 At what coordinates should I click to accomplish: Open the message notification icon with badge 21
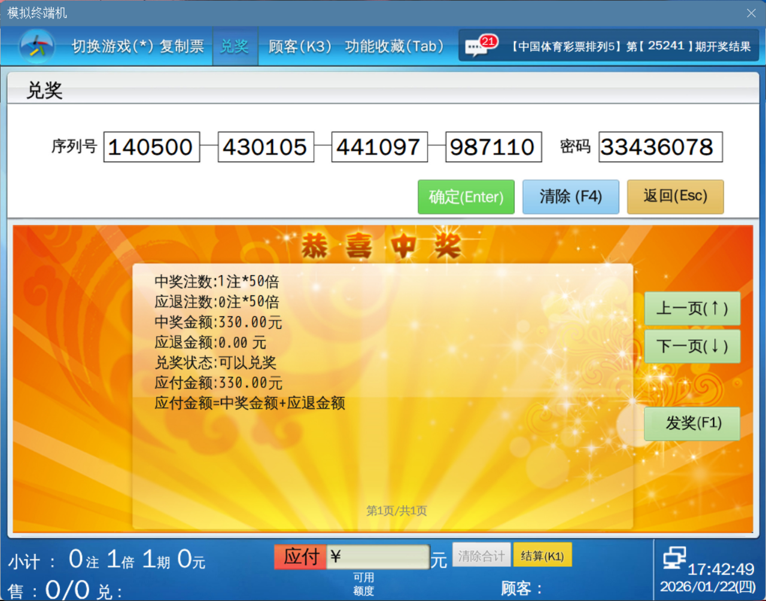click(x=479, y=46)
